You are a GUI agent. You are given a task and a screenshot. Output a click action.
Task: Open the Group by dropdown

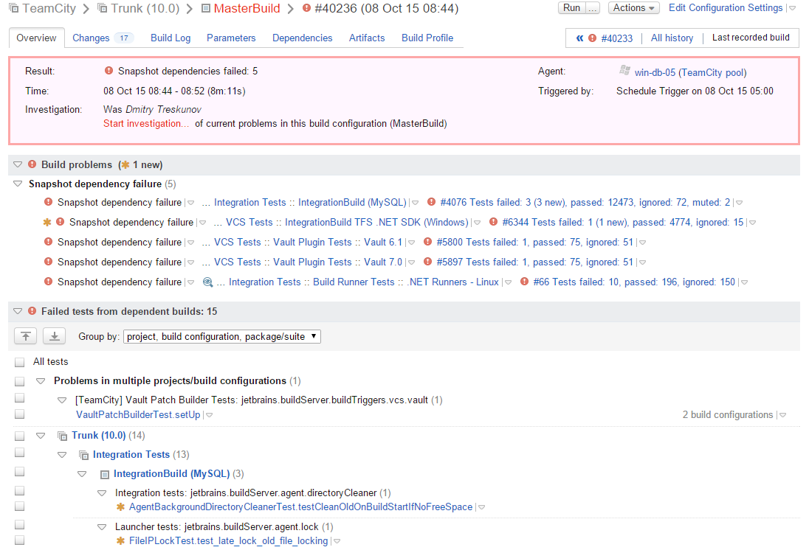click(x=222, y=337)
